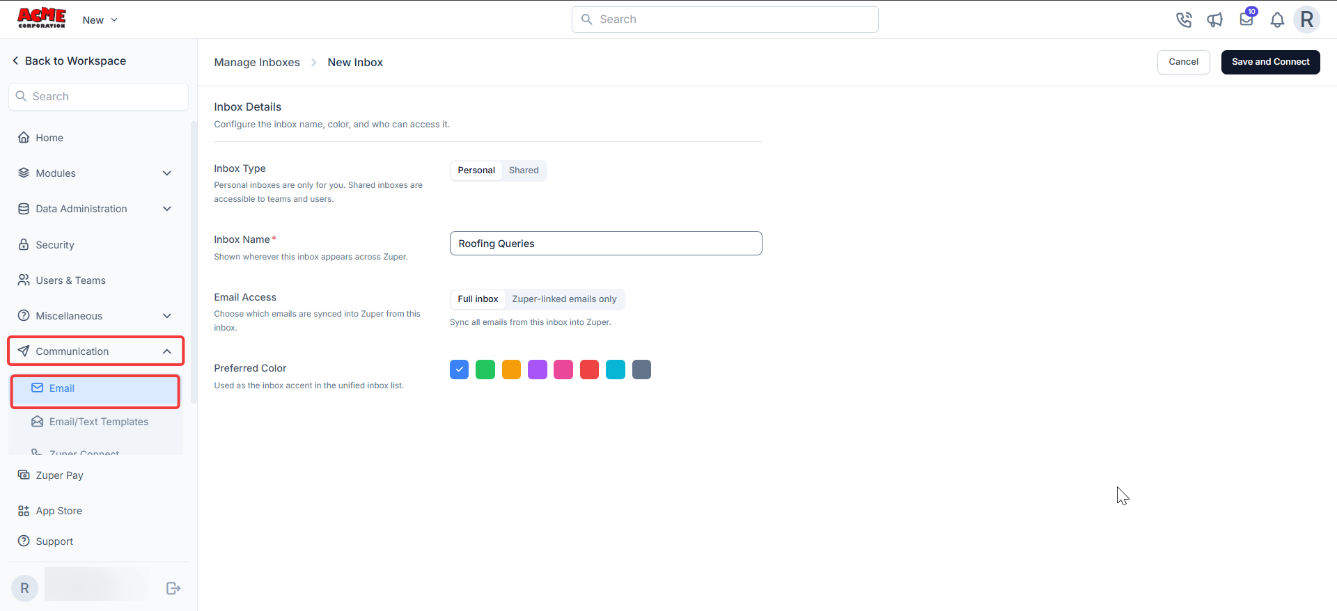Click Back to Workspace
The image size is (1337, 611).
69,61
